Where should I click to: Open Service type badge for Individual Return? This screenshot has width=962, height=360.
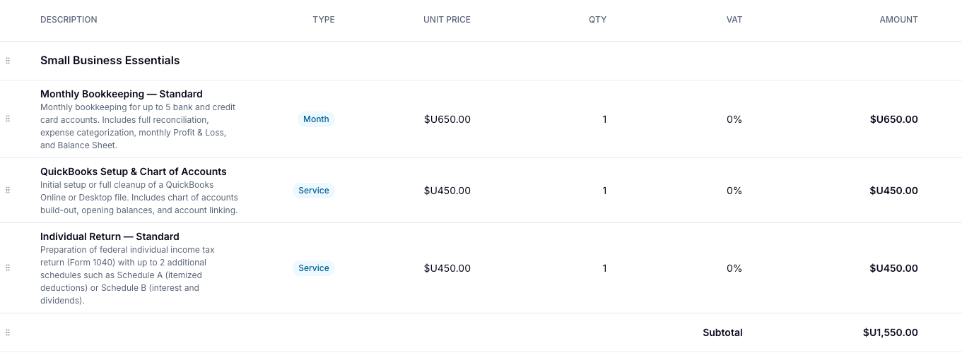[x=314, y=268]
